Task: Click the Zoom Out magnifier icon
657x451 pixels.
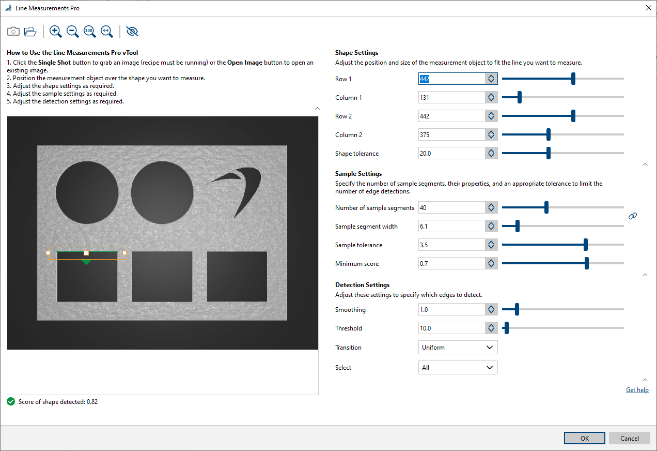Action: (73, 32)
